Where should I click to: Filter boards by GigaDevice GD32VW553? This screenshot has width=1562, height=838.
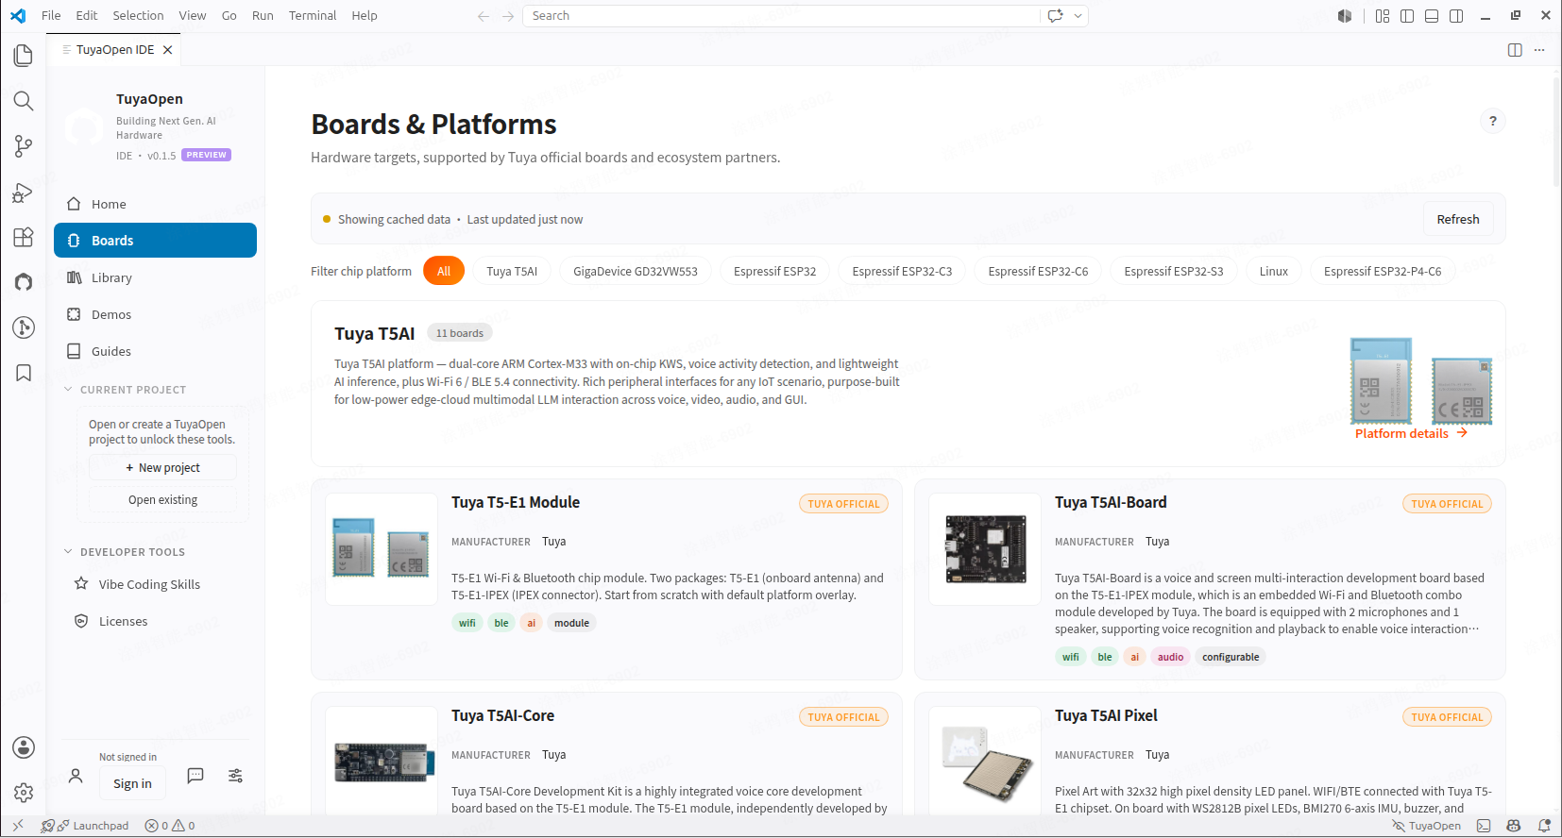(636, 271)
